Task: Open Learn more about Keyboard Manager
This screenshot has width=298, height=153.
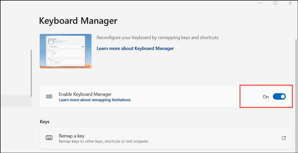Action: pos(135,48)
